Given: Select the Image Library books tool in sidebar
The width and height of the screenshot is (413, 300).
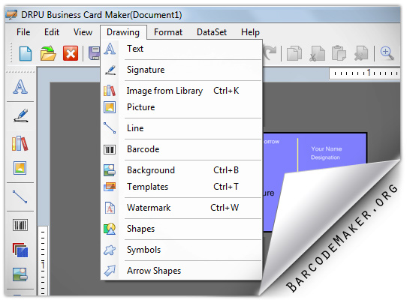Looking at the screenshot, I should pyautogui.click(x=20, y=143).
